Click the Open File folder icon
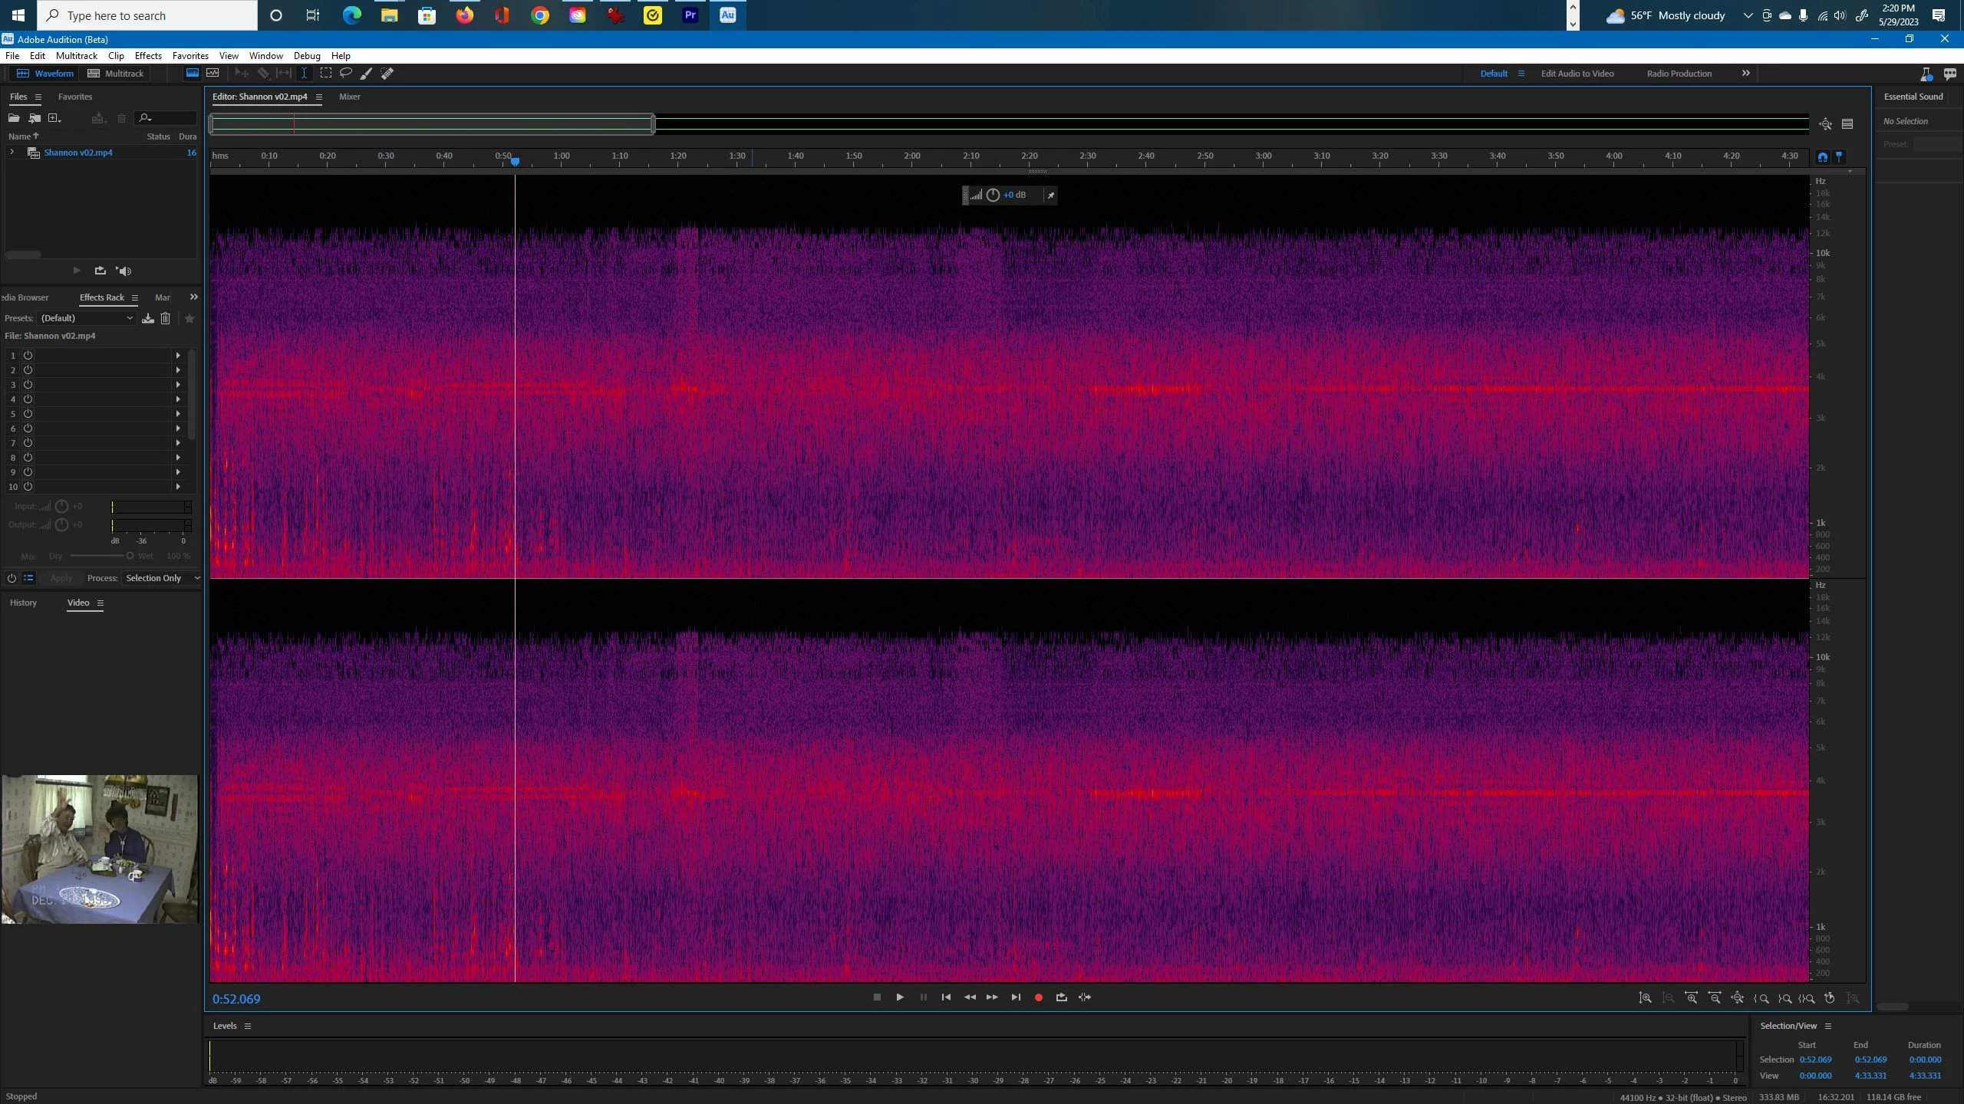The height and width of the screenshot is (1104, 1964). tap(14, 118)
